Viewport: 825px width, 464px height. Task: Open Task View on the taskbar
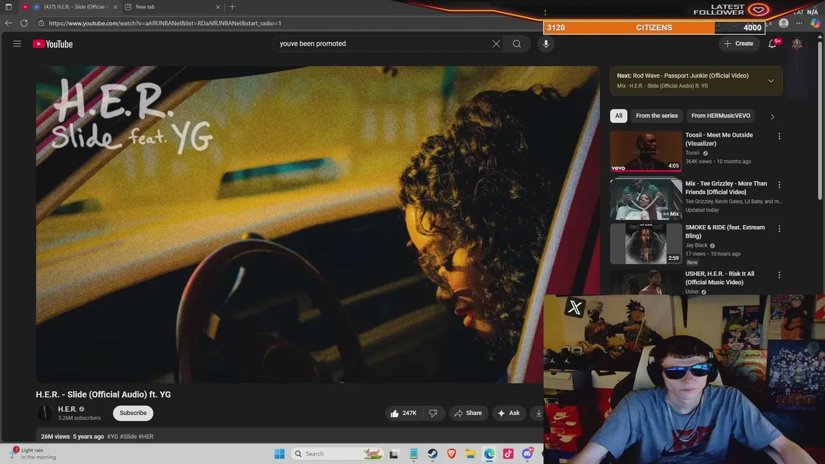pyautogui.click(x=394, y=454)
